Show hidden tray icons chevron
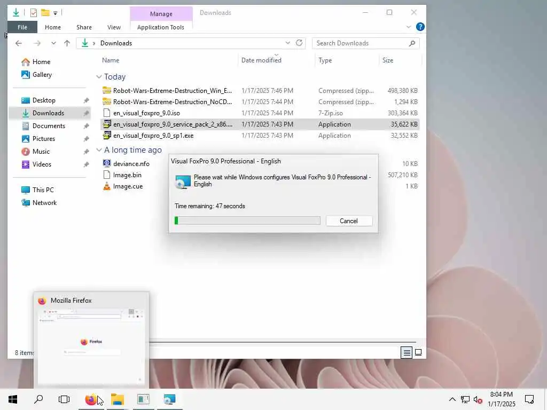The image size is (547, 410). [452, 399]
